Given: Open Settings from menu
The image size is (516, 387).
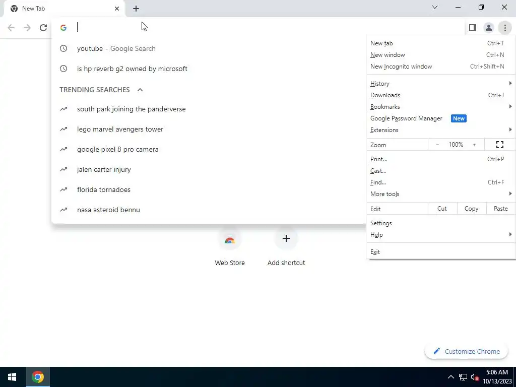Looking at the screenshot, I should [440, 223].
